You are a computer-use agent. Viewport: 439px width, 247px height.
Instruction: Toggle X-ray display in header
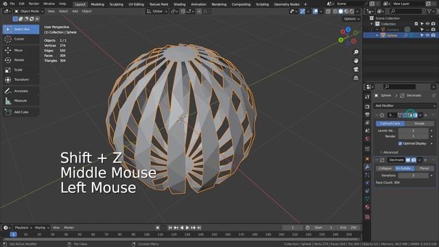(328, 12)
